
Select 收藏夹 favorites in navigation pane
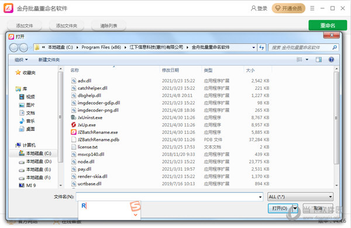click(x=25, y=72)
